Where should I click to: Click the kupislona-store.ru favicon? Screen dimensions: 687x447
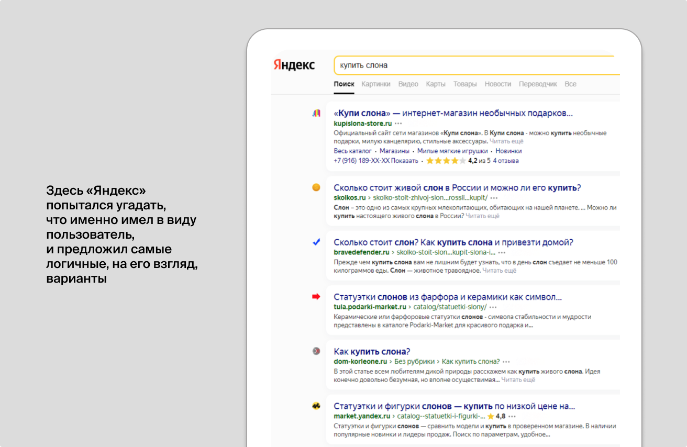[316, 113]
